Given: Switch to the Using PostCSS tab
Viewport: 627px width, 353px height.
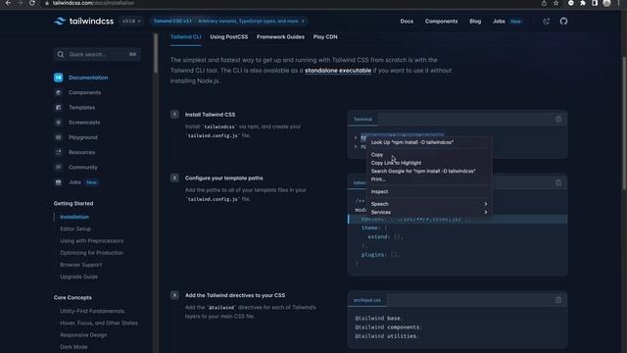Looking at the screenshot, I should click(228, 37).
